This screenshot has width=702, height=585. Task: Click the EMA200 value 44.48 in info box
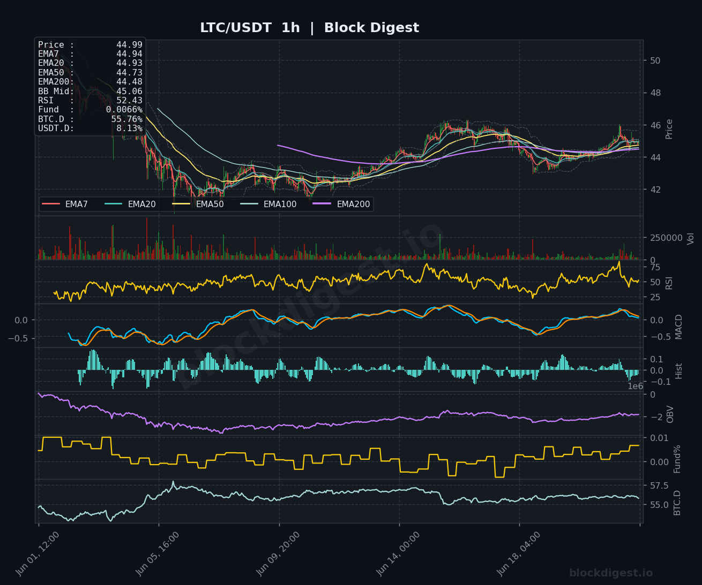tap(129, 82)
